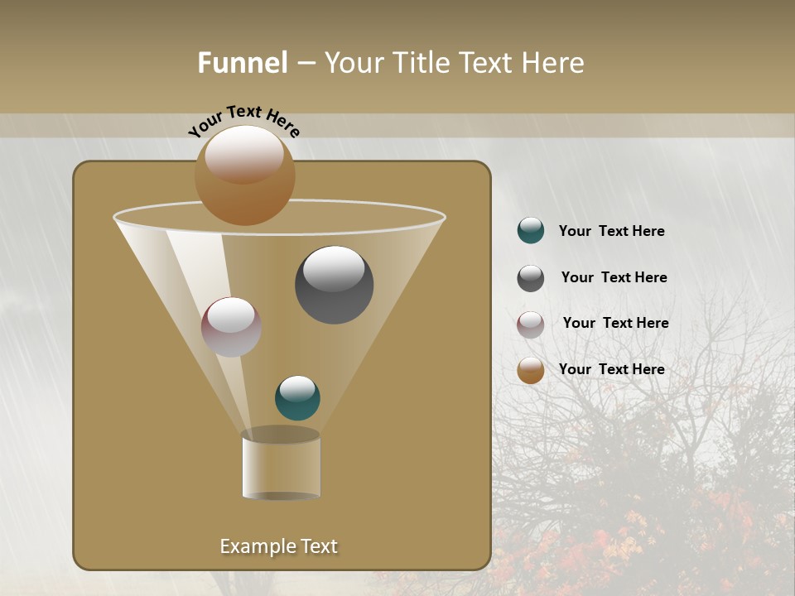Select the cylinder spout below the funnel

[281, 467]
